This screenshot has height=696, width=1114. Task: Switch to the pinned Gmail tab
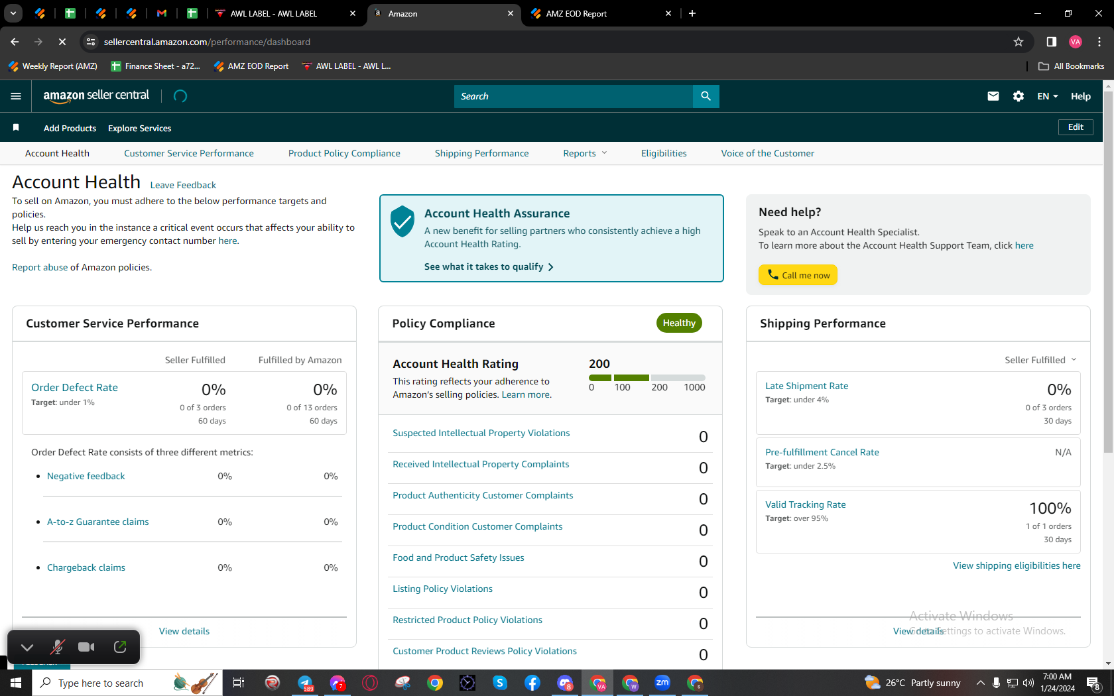tap(162, 13)
